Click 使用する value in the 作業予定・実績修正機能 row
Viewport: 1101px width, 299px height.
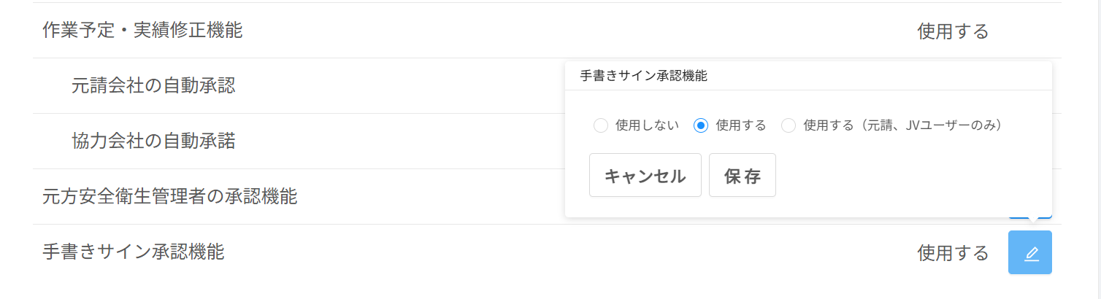click(953, 31)
